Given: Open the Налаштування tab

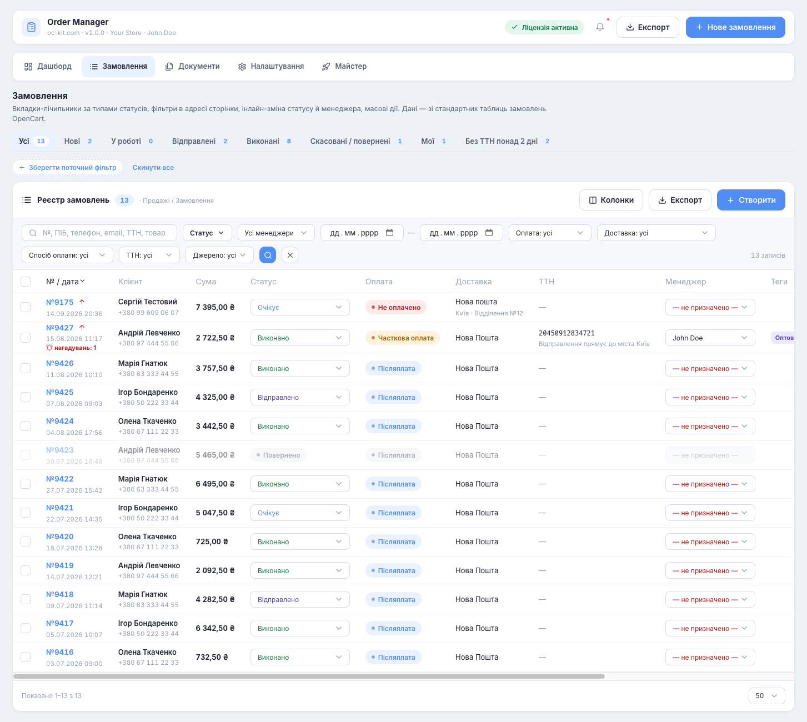Looking at the screenshot, I should [x=271, y=66].
